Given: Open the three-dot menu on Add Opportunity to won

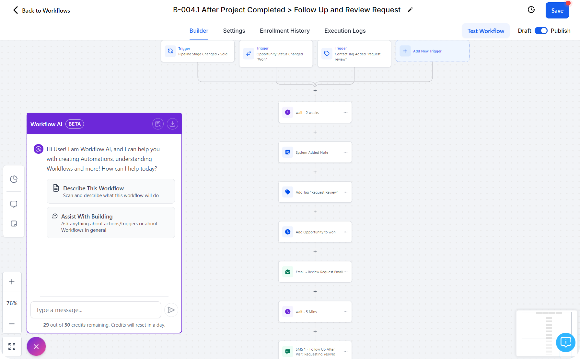Looking at the screenshot, I should pyautogui.click(x=345, y=232).
